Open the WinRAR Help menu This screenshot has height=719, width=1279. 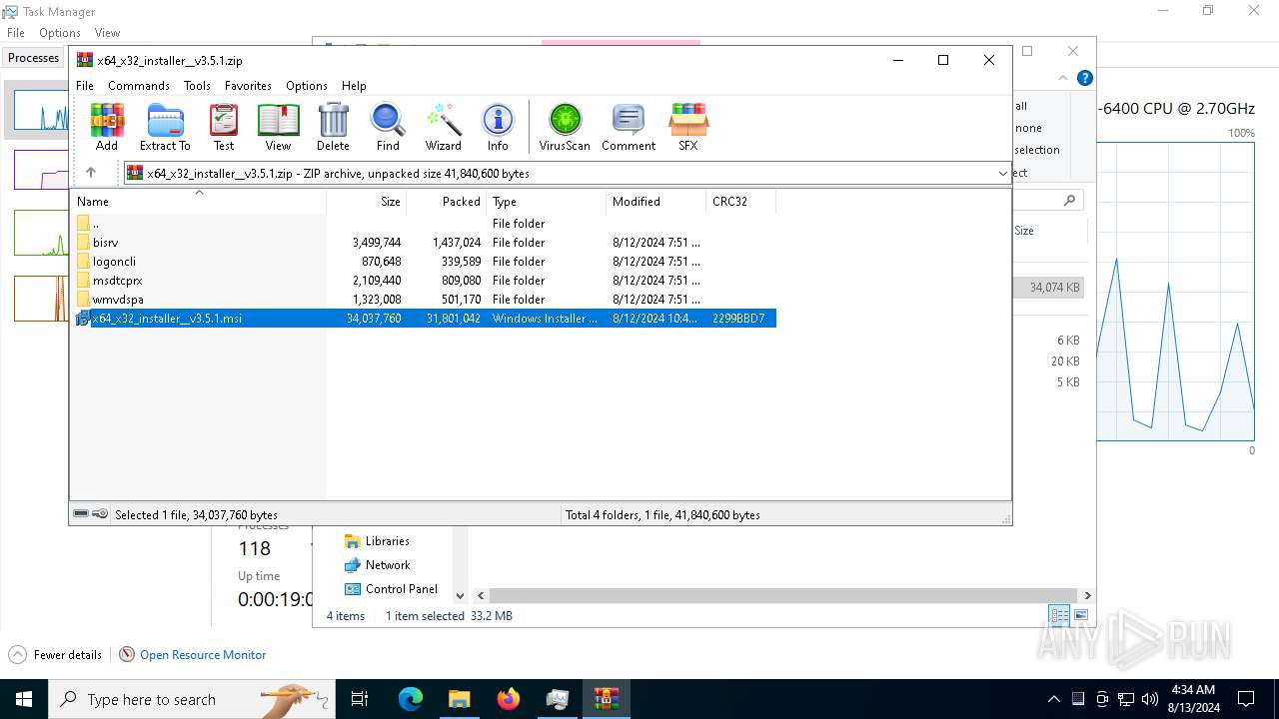(354, 86)
